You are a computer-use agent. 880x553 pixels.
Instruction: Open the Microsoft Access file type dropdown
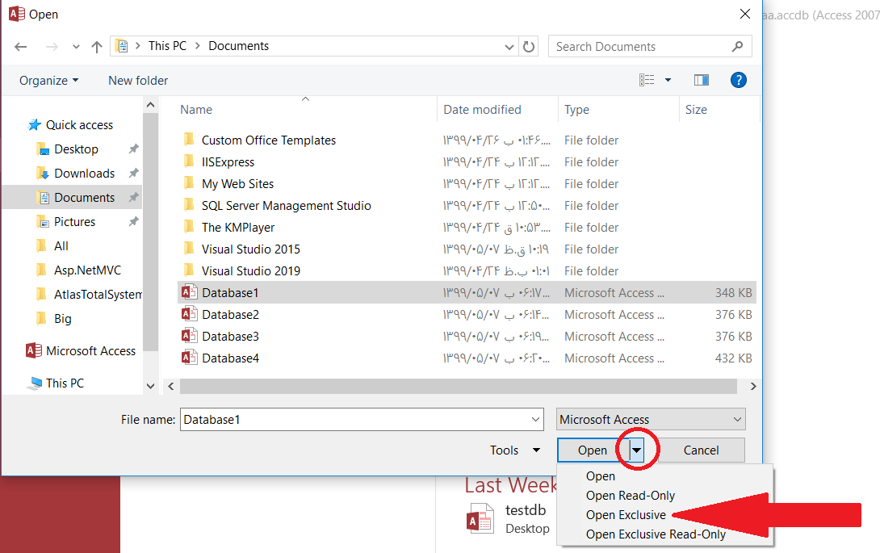651,419
